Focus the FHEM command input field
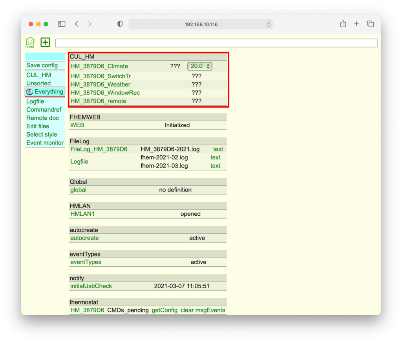The height and width of the screenshot is (343, 402). [216, 43]
